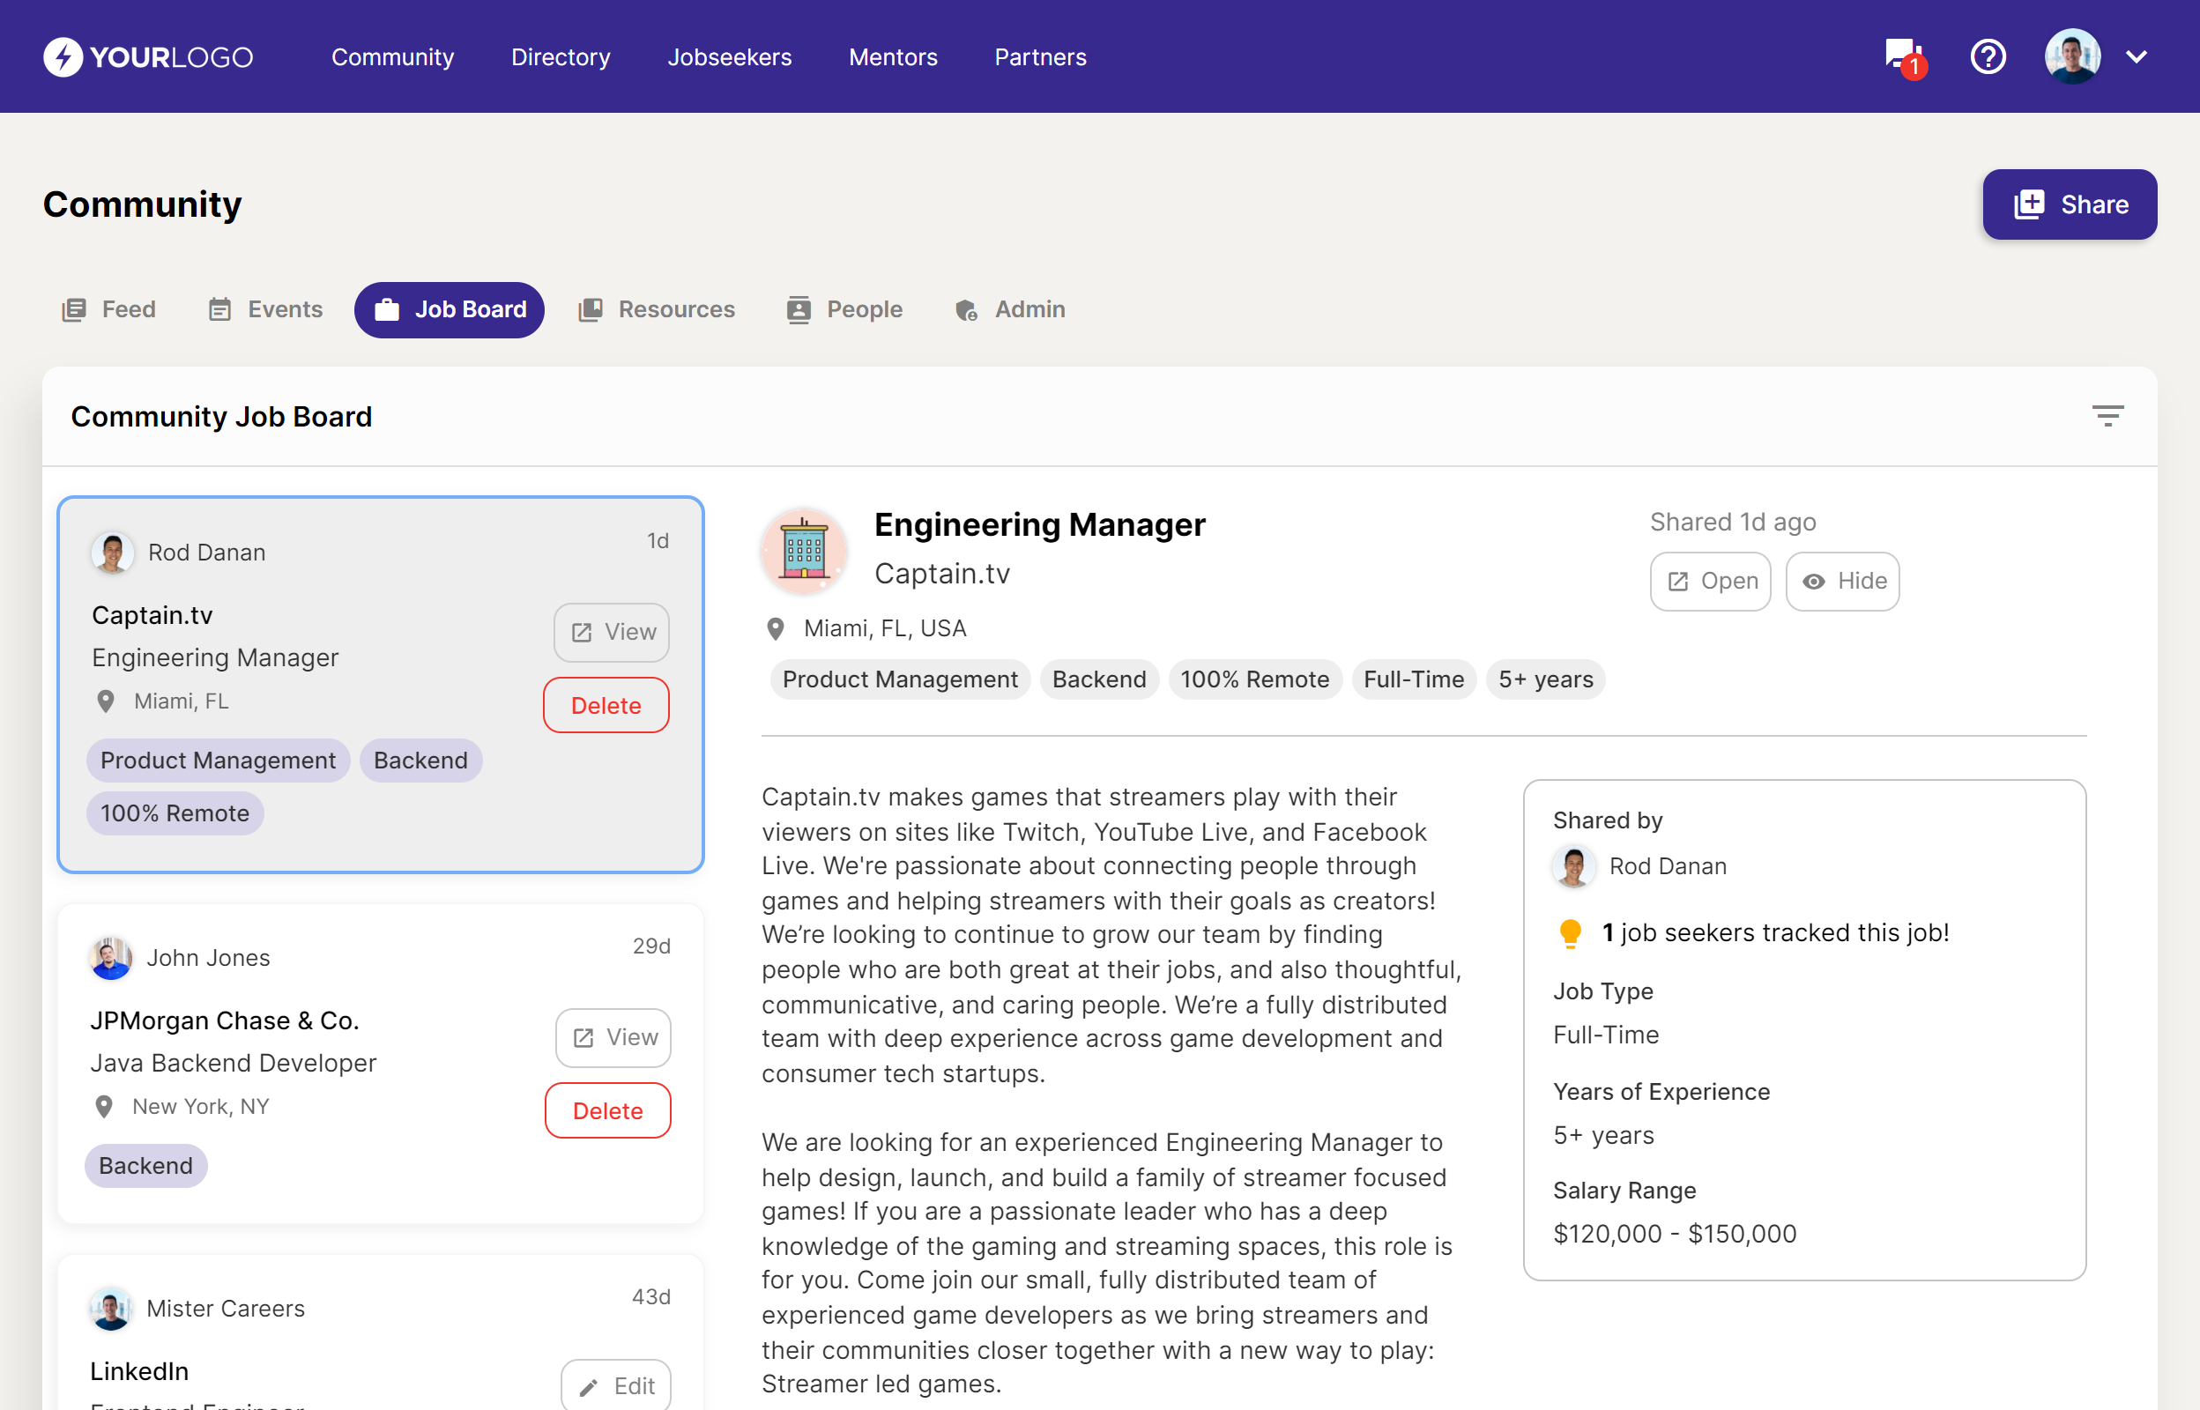
Task: Click Rod Danan name in Shared by panel
Action: tap(1667, 866)
